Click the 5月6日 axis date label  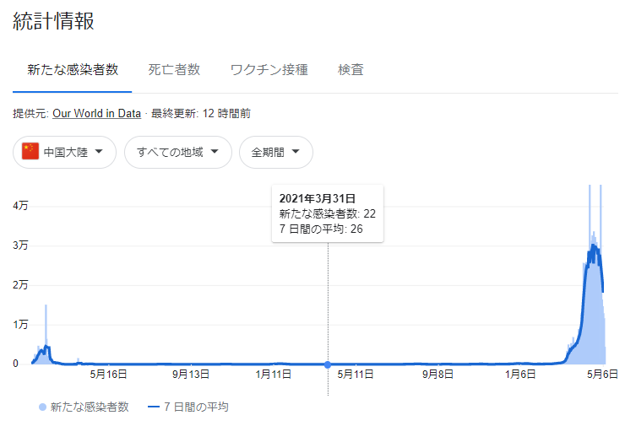click(x=602, y=375)
